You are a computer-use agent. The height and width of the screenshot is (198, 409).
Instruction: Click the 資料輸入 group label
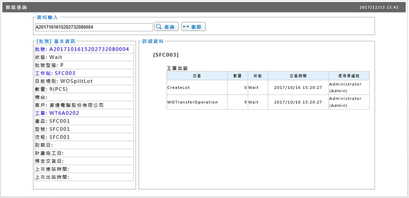[47, 17]
